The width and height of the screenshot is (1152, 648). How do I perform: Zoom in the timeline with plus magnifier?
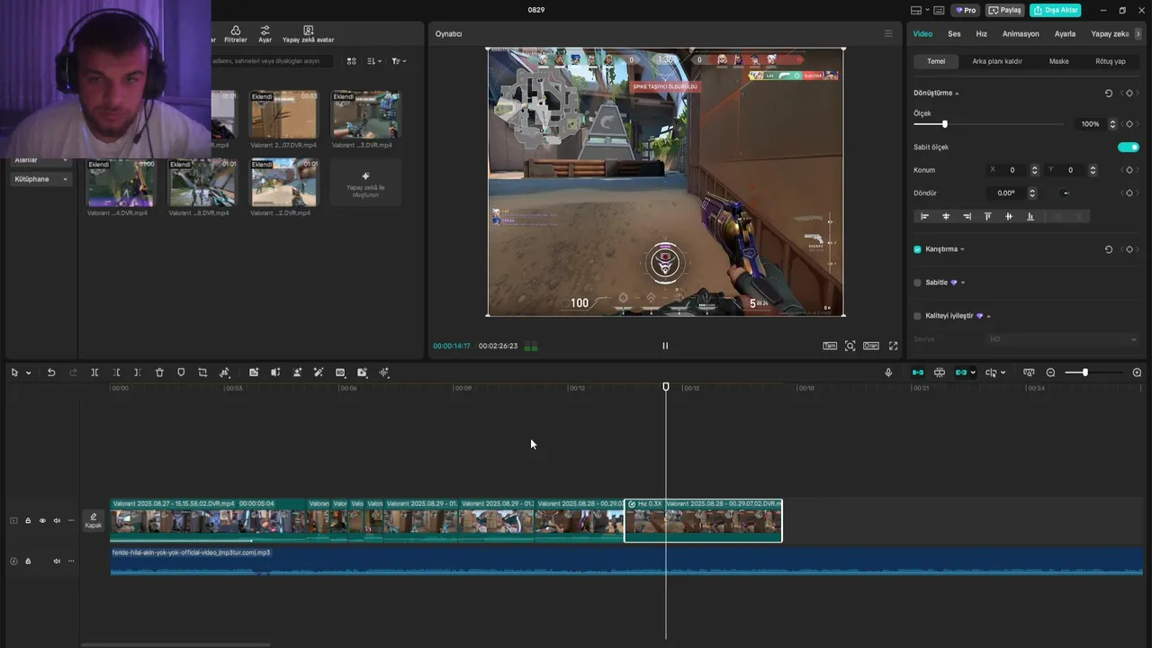tap(1137, 373)
